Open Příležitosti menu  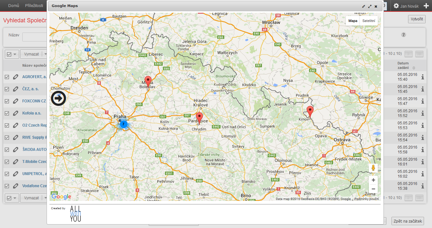(34, 6)
